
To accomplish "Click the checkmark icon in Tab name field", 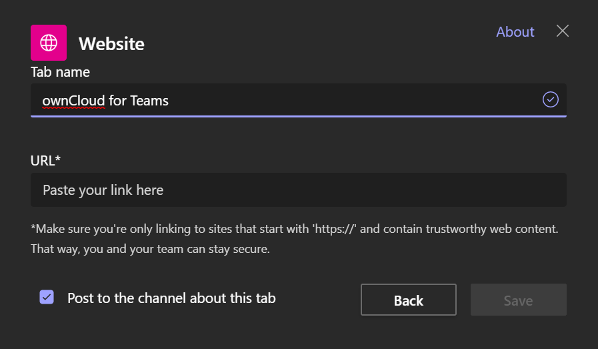I will point(550,99).
